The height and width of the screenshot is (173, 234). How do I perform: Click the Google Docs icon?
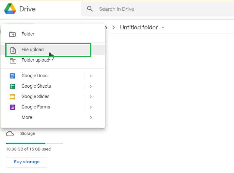pyautogui.click(x=12, y=76)
